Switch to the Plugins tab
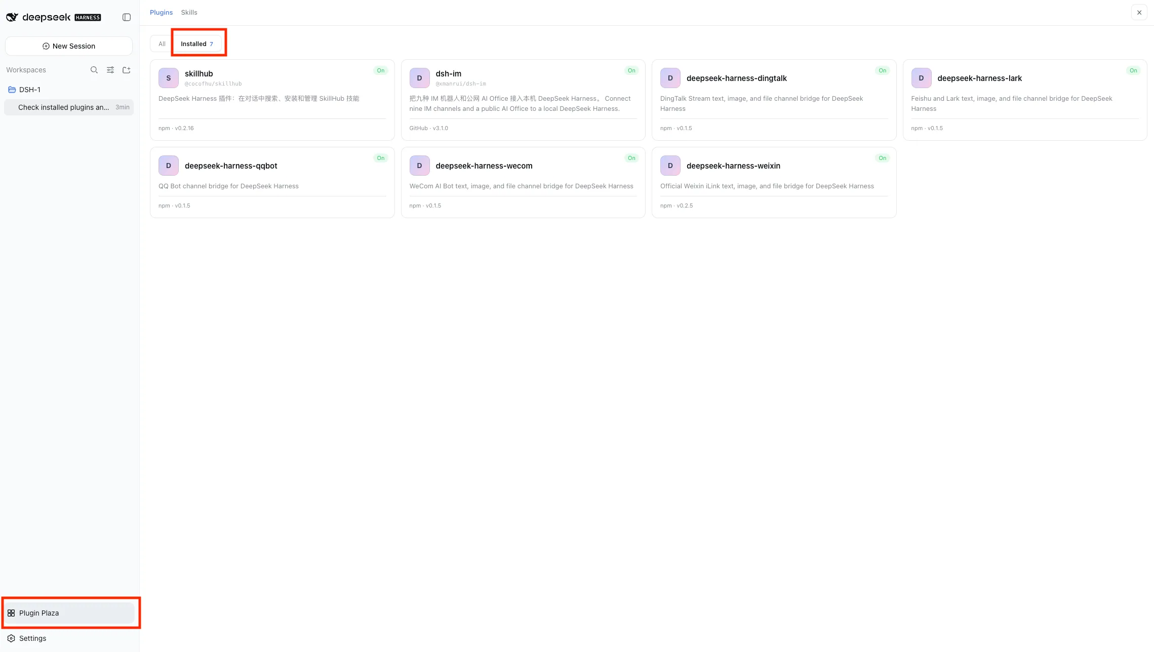The image size is (1154, 652). point(161,13)
